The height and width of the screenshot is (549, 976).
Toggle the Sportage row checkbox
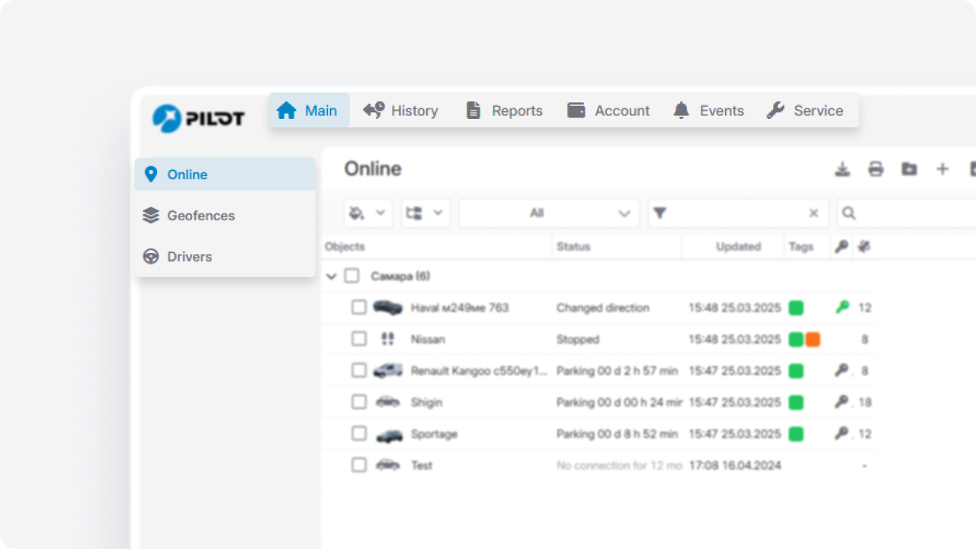point(359,434)
